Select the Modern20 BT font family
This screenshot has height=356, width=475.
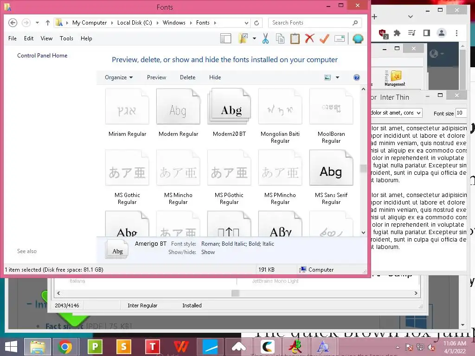click(229, 113)
